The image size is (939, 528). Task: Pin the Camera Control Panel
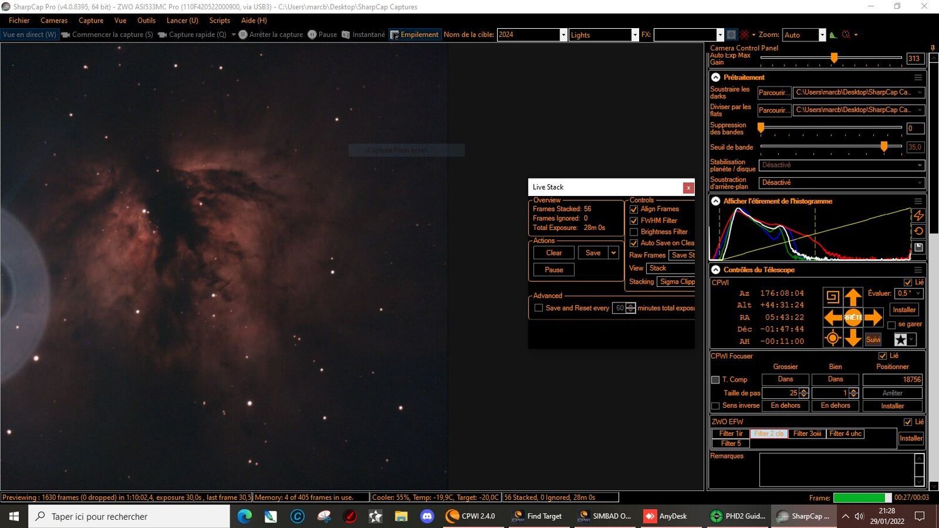933,48
